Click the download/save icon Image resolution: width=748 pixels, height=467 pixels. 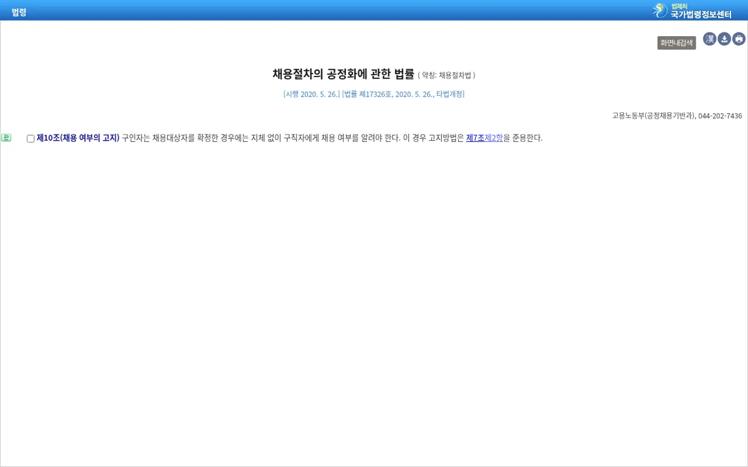724,39
